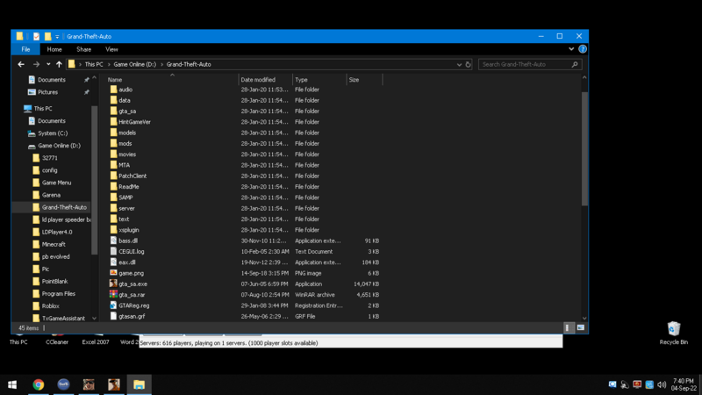This screenshot has height=395, width=702.
Task: Open the Windows Start menu
Action: [x=12, y=384]
